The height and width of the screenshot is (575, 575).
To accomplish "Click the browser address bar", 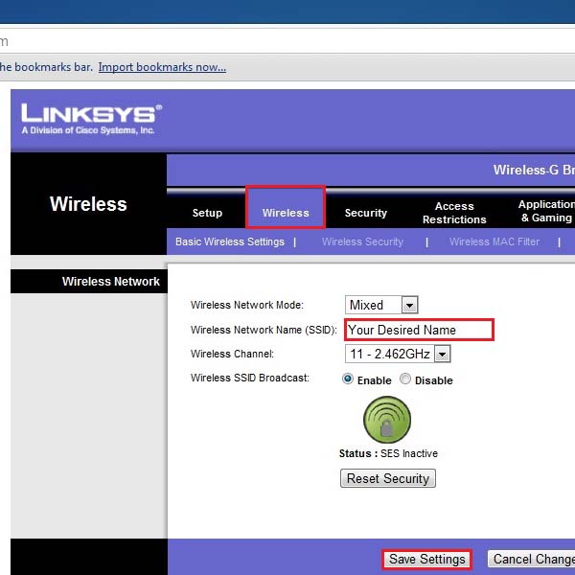I will point(287,41).
